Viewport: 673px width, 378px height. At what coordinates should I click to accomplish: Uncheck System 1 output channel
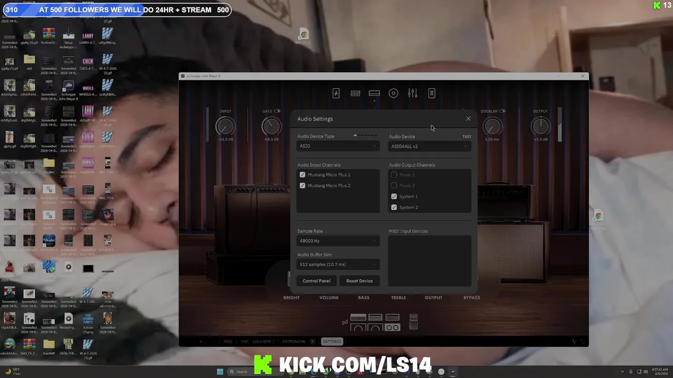click(x=394, y=197)
